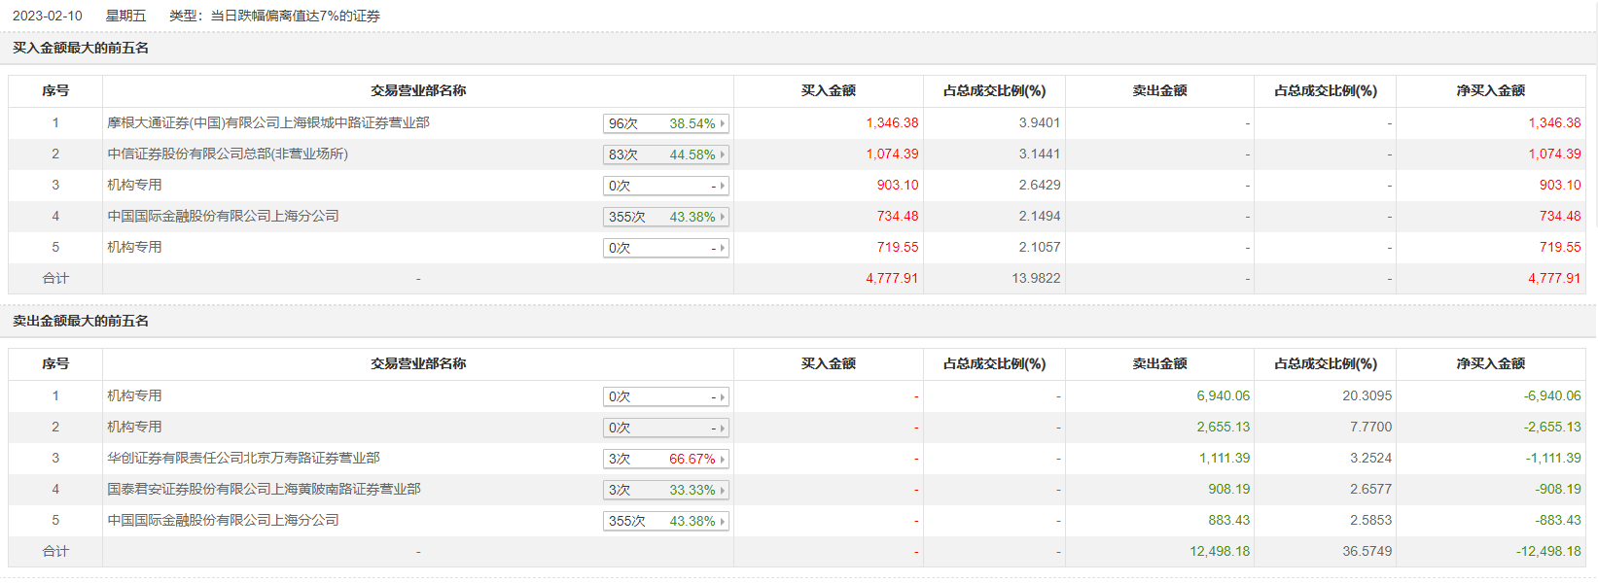The image size is (1598, 583).
Task: Open 355次 43.38% box in buy table
Action: (665, 217)
